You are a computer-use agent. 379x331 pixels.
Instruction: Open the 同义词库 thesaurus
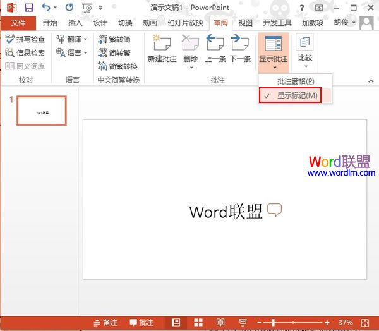coord(25,66)
